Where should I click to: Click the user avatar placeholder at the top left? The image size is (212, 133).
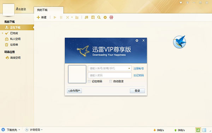click(8, 10)
